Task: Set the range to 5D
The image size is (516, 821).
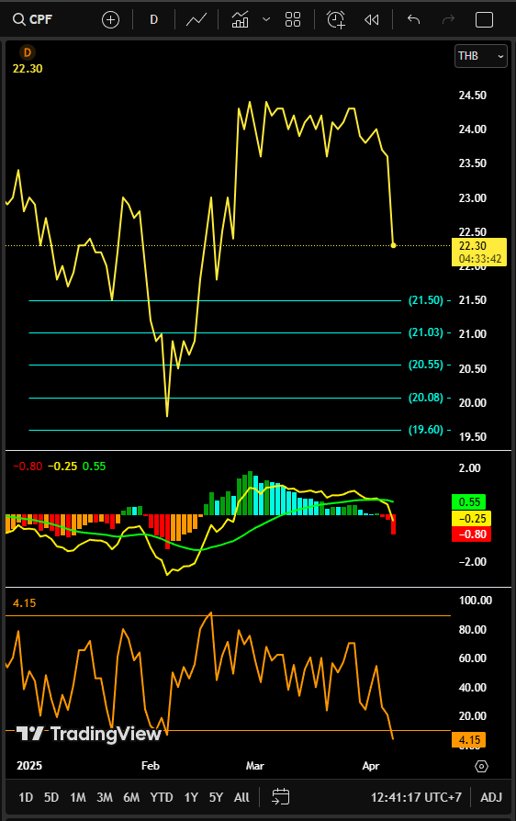Action: [51, 797]
